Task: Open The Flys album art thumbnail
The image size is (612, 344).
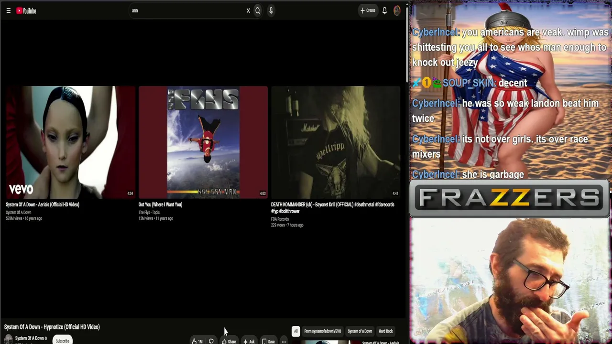Action: click(x=203, y=142)
